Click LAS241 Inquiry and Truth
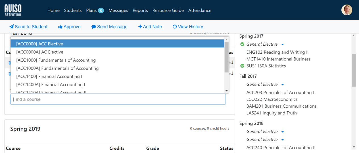Viewport: 359px width, 153px height. tap(272, 113)
